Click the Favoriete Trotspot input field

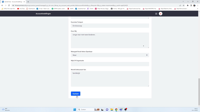click(x=110, y=26)
